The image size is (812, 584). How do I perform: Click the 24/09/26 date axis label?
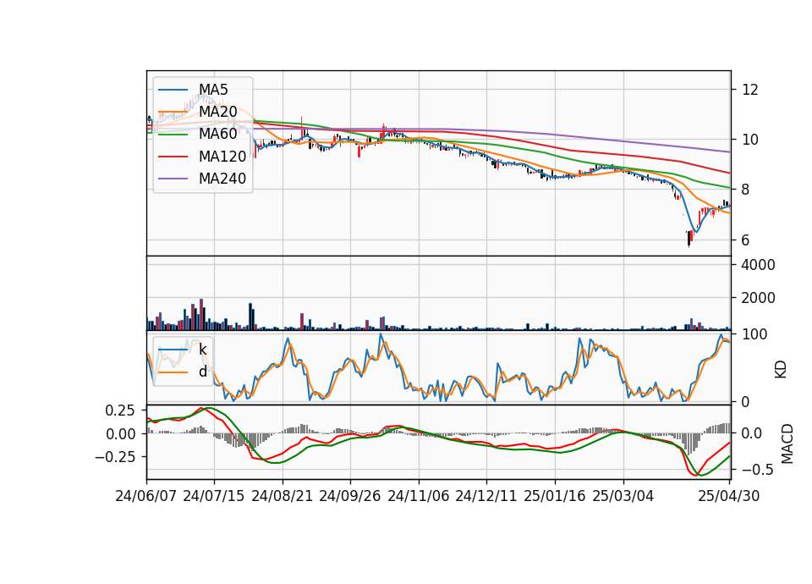(349, 497)
